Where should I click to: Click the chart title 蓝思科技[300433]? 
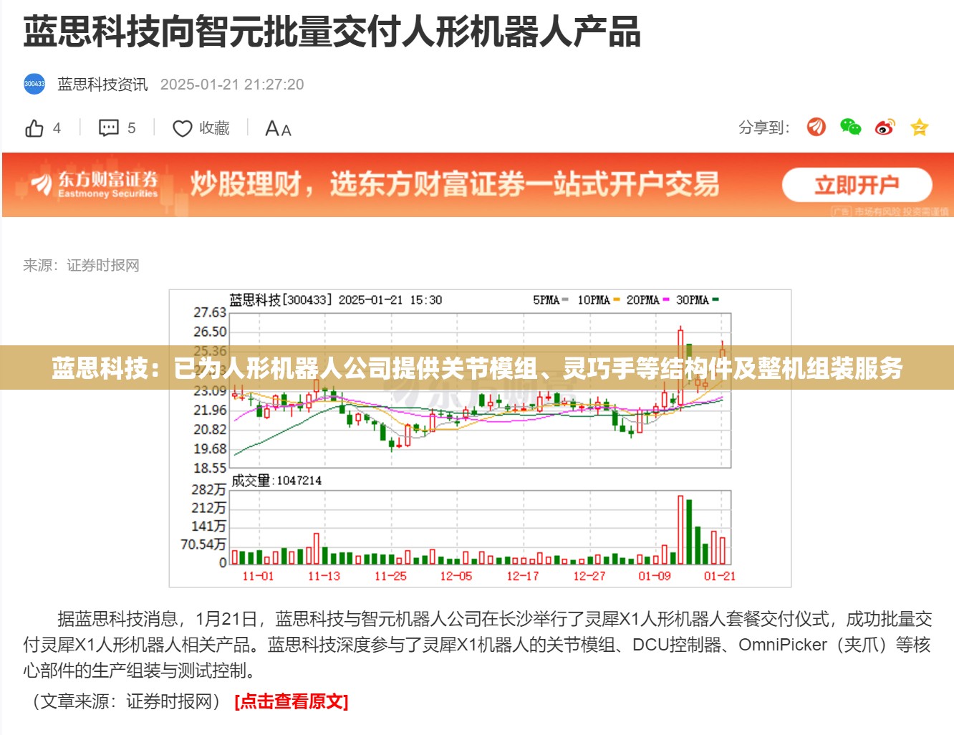click(281, 300)
